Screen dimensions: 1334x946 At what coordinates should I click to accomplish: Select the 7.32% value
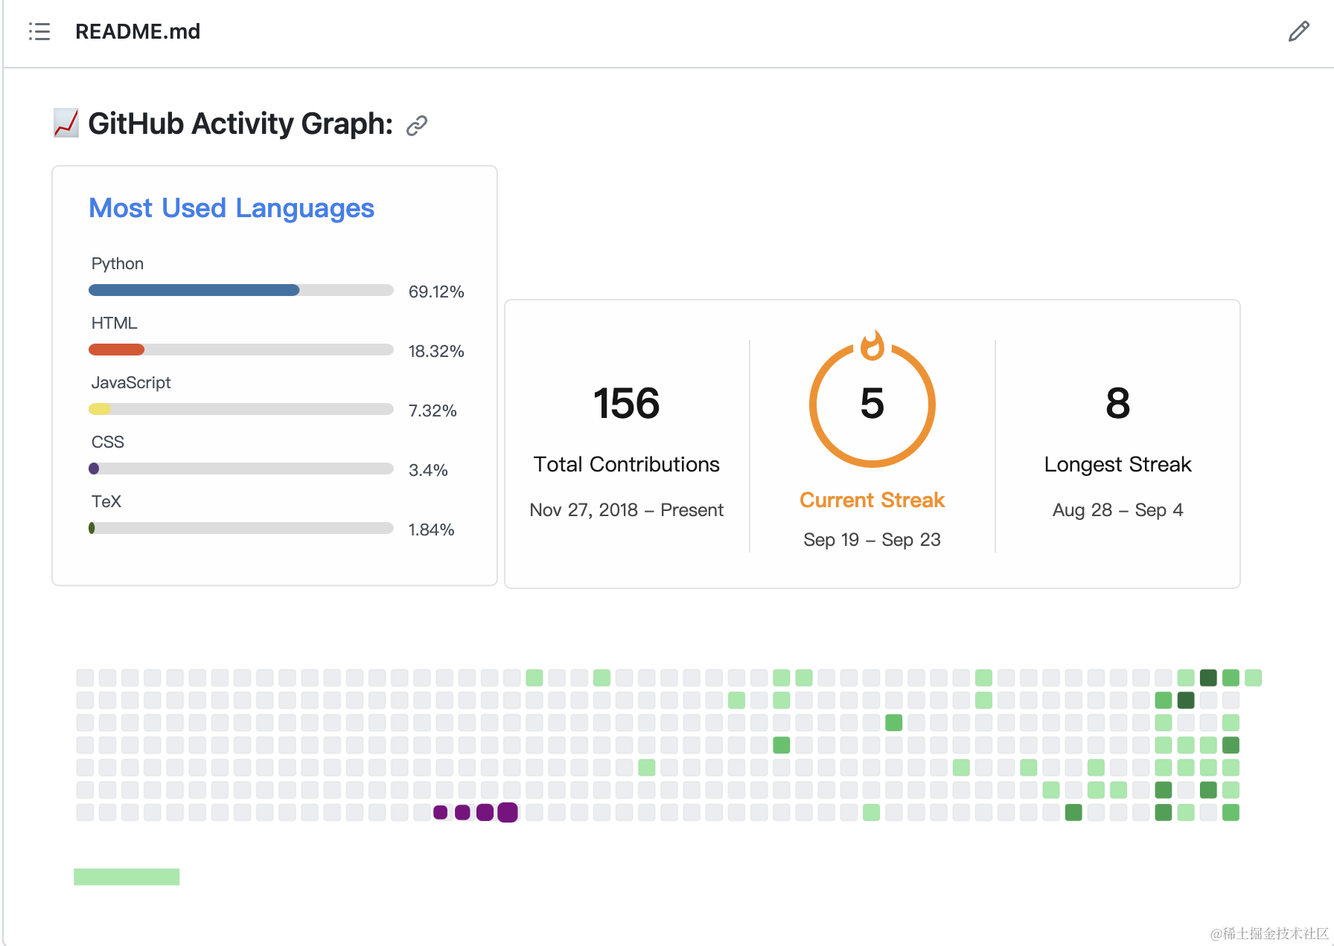433,411
